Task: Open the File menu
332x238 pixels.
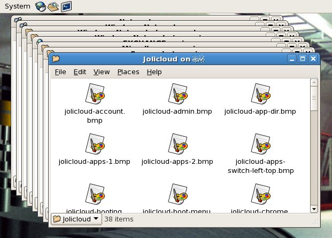Action: tap(60, 72)
